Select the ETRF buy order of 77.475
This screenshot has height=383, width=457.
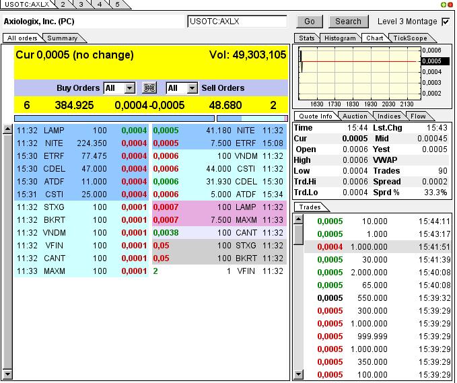(81, 156)
